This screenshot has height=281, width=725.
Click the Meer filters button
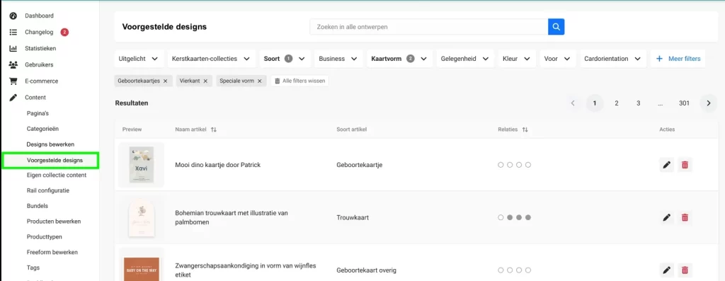[x=678, y=59]
